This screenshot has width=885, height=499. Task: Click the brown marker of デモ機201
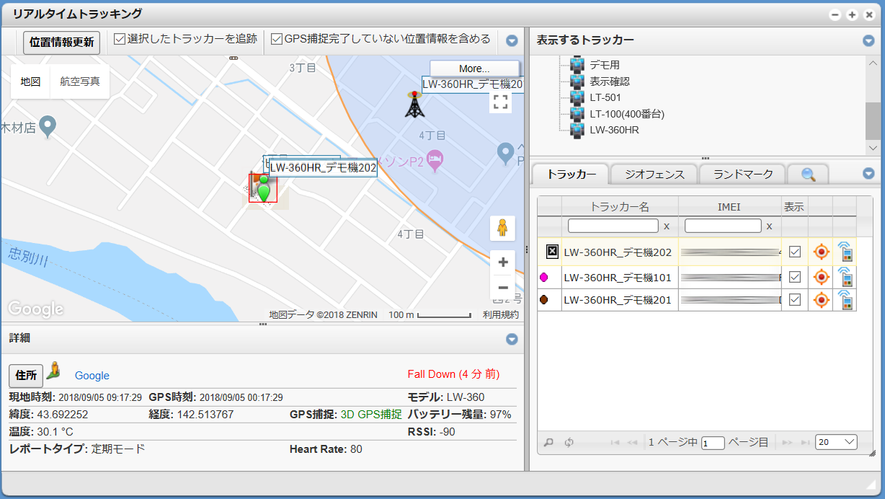[x=544, y=300]
